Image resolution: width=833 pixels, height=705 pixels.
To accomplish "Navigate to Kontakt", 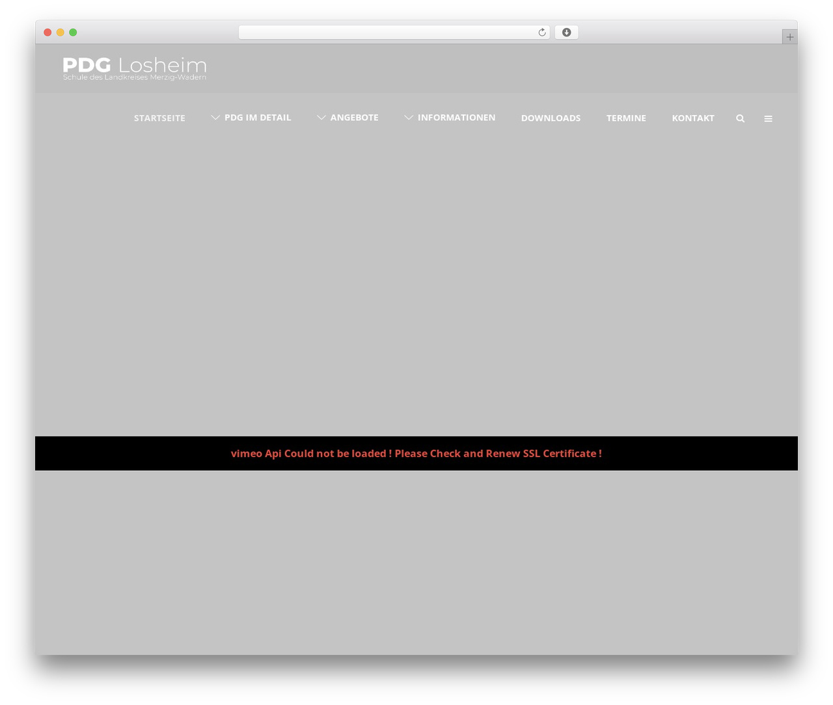I will [x=693, y=118].
